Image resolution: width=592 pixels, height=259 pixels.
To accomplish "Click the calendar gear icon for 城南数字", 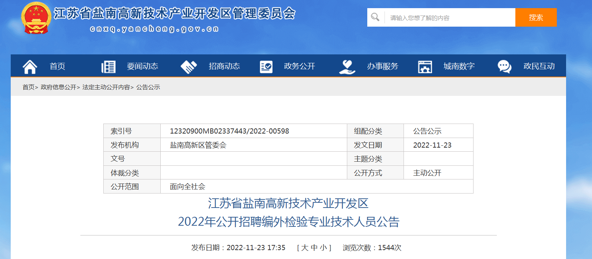I will 425,67.
